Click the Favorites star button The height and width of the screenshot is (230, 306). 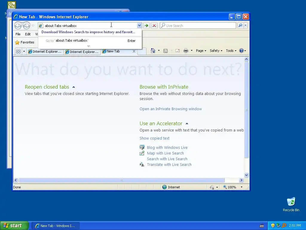(x=25, y=42)
